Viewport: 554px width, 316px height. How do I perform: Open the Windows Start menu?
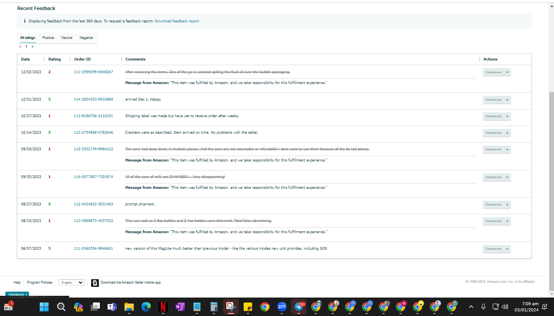point(44,307)
